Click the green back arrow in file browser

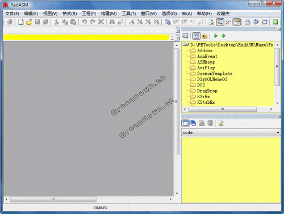click(215, 36)
